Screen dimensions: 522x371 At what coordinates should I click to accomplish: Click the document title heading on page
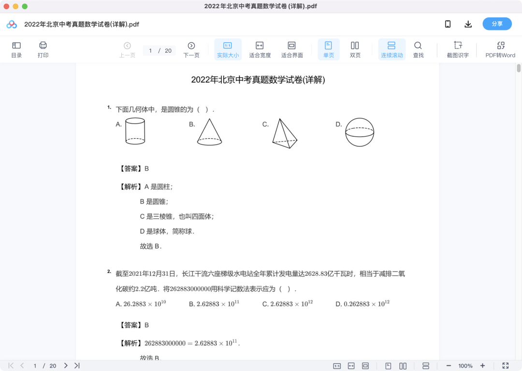tap(258, 80)
